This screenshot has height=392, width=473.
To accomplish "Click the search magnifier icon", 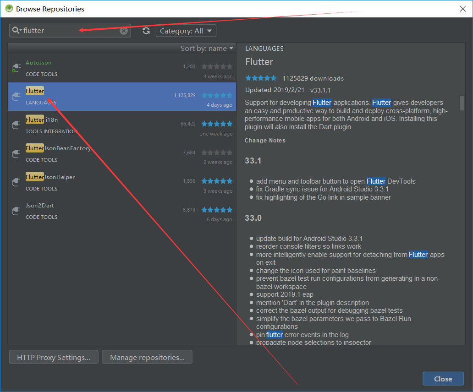I will 16,30.
